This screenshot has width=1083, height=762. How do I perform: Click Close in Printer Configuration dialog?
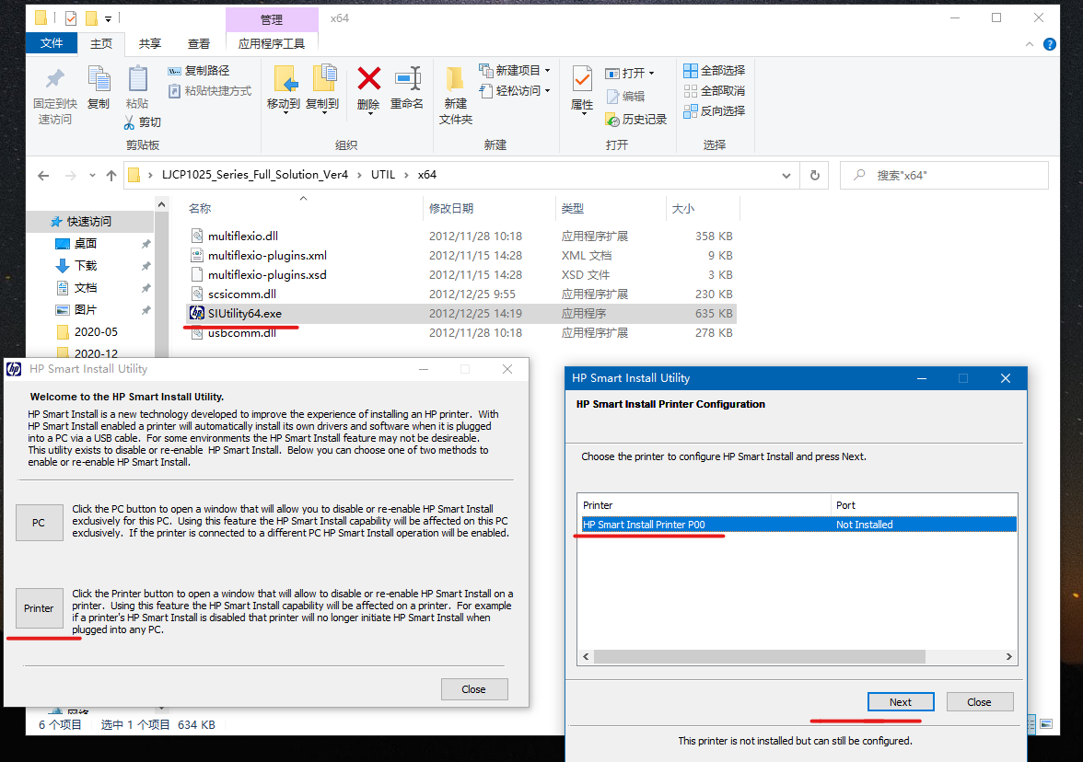tap(979, 702)
